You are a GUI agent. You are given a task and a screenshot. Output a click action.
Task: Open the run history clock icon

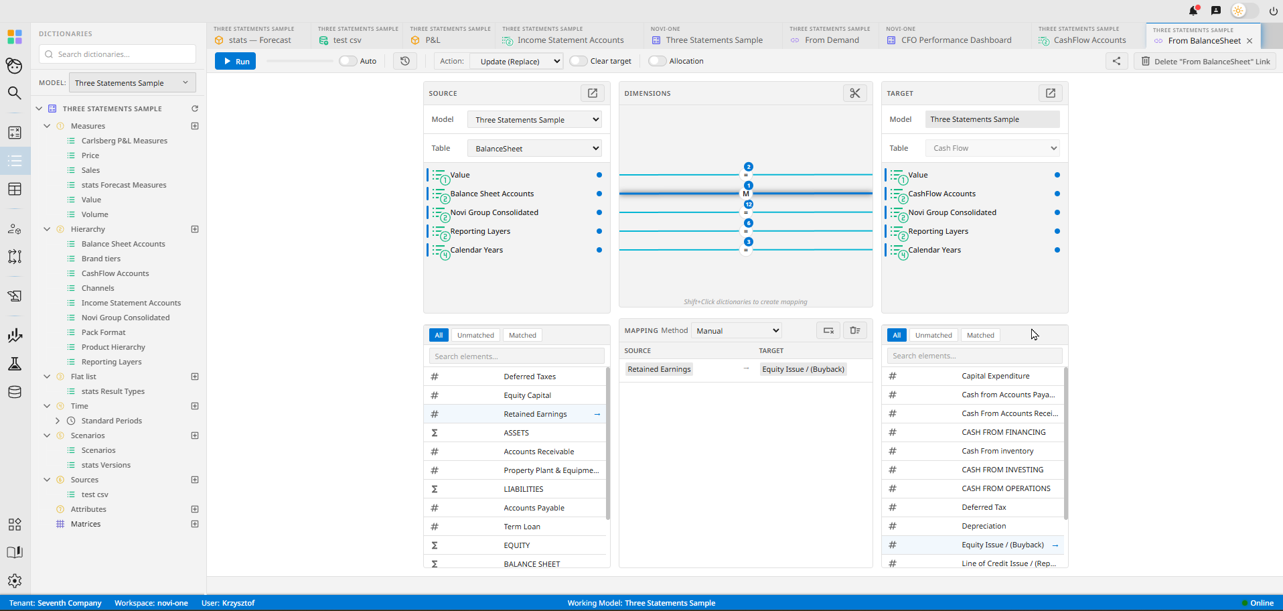click(x=405, y=61)
